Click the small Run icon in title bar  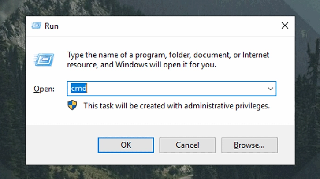[x=37, y=26]
